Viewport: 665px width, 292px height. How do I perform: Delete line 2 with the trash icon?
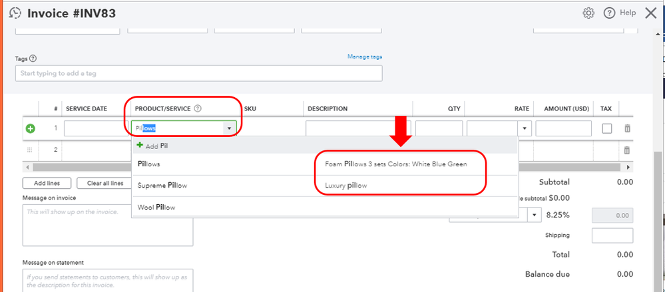click(x=626, y=151)
